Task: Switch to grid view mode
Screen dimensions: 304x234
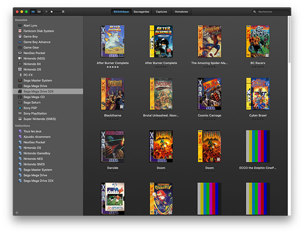Action: pos(33,12)
